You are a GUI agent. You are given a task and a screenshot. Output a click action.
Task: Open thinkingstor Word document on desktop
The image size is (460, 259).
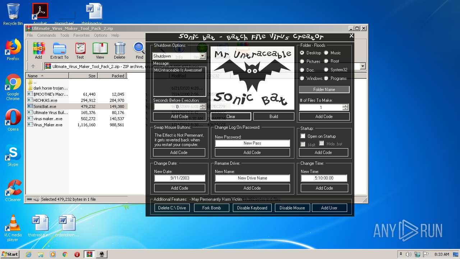[94, 14]
